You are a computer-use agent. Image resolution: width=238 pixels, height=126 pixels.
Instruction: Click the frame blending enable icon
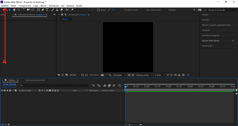coord(109,85)
